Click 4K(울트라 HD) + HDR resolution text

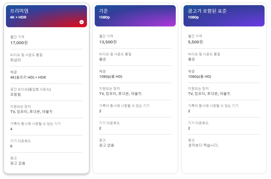[28, 77]
